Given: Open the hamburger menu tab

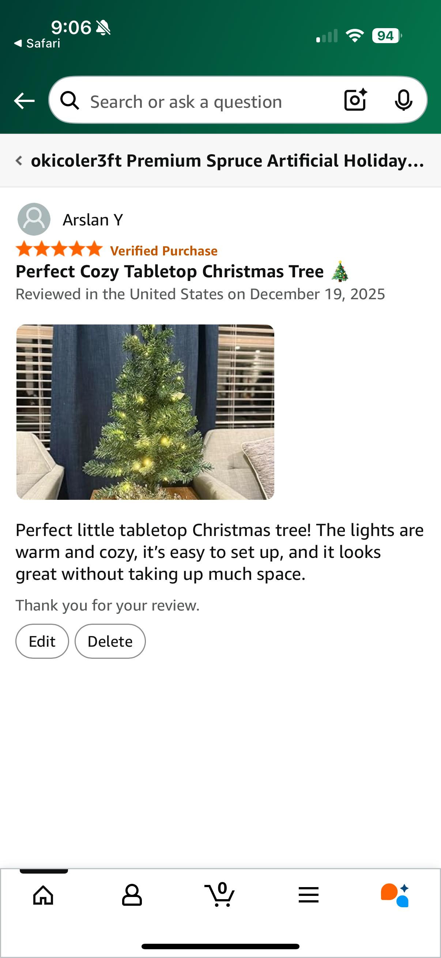Looking at the screenshot, I should (309, 895).
